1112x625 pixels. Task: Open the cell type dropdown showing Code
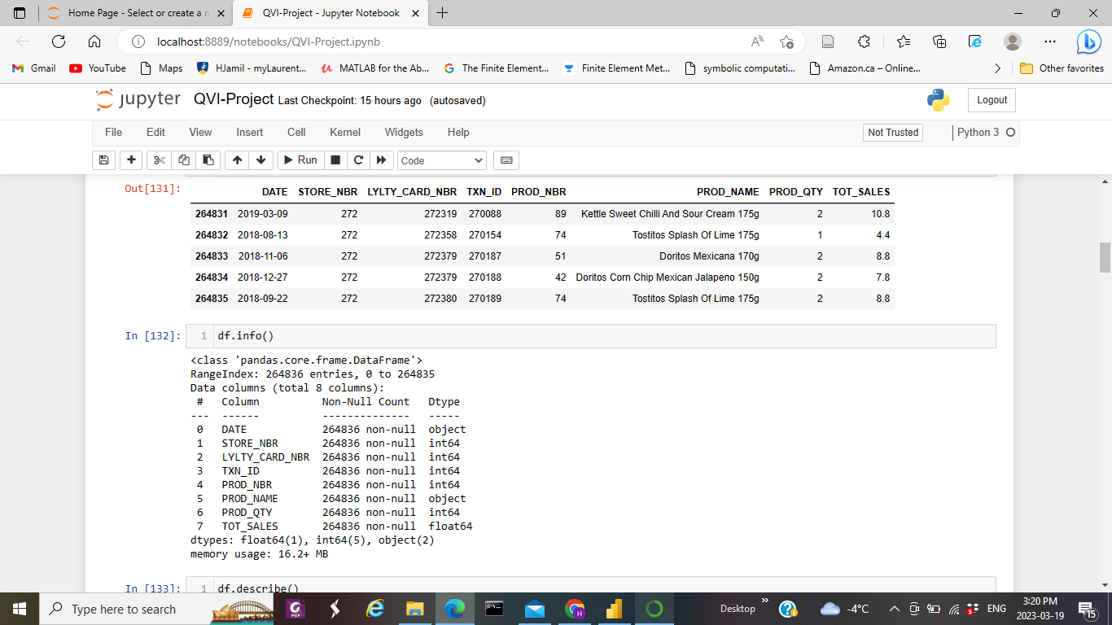(x=441, y=160)
